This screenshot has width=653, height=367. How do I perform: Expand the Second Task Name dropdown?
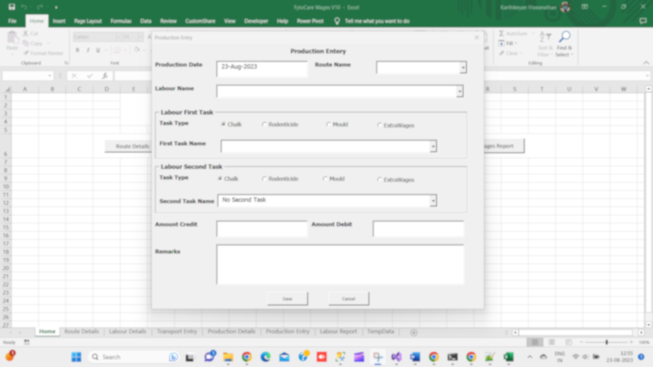[433, 201]
